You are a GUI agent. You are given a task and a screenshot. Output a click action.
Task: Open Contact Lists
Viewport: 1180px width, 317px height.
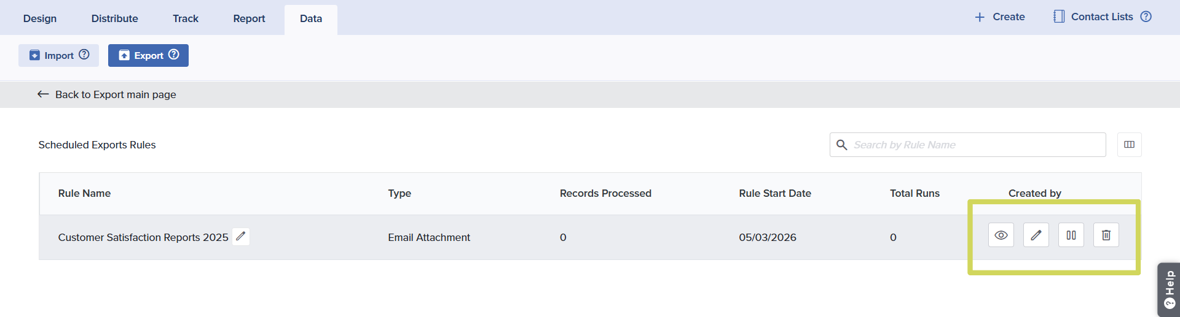pyautogui.click(x=1094, y=17)
